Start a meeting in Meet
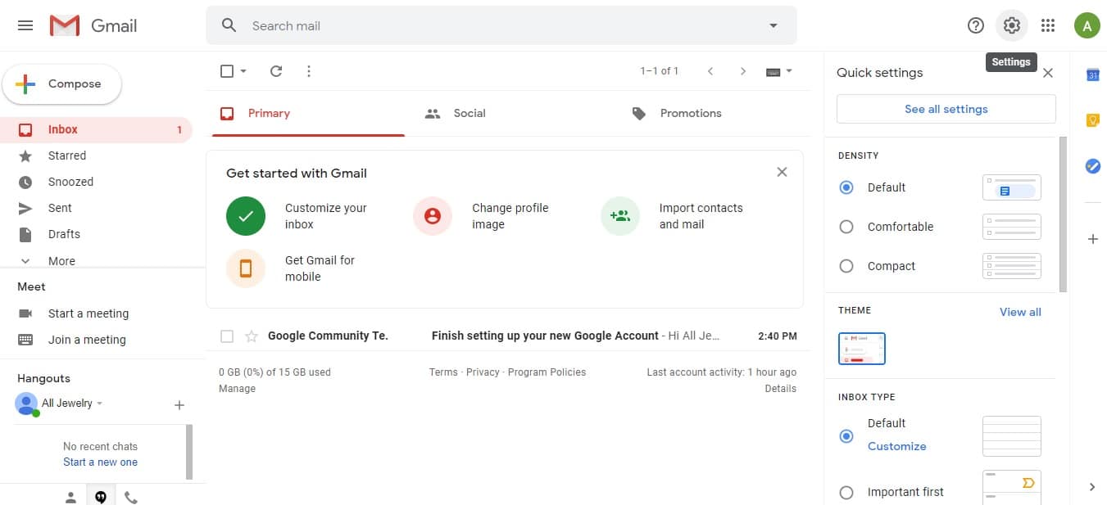 [x=88, y=313]
